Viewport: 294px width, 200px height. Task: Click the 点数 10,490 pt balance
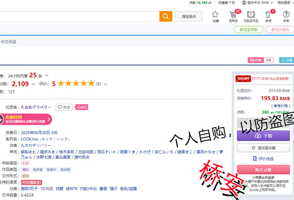pyautogui.click(x=200, y=3)
